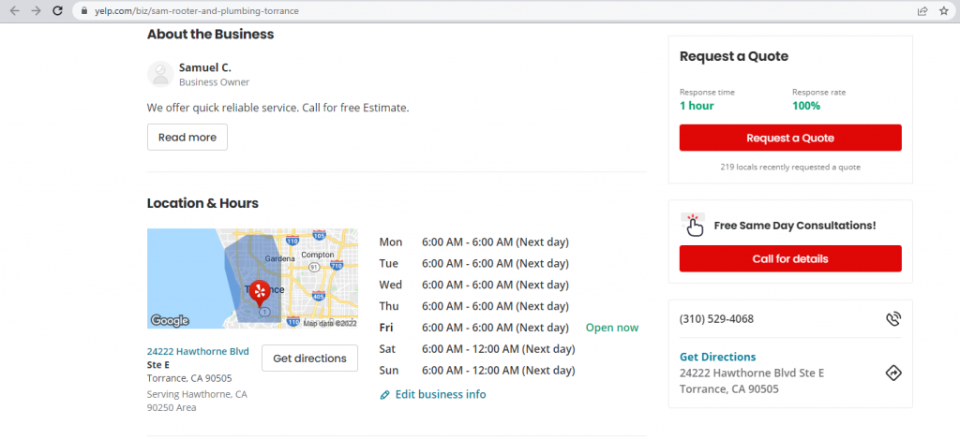The width and height of the screenshot is (960, 439).
Task: Click the Get directions button under map
Action: (309, 358)
